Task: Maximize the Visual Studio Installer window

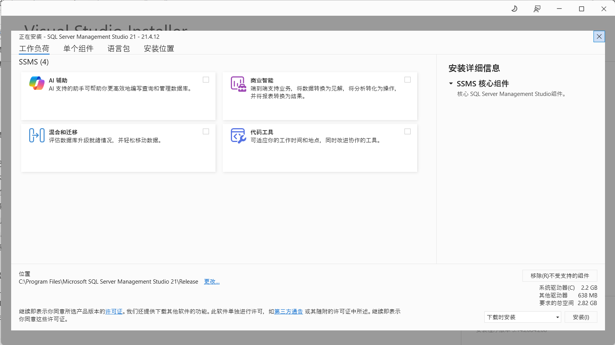Action: coord(582,9)
